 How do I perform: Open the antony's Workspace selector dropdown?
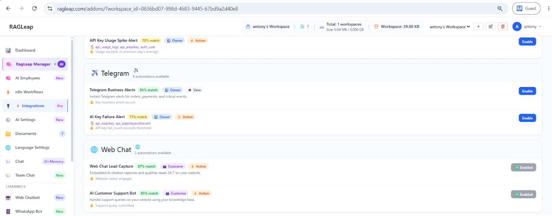[450, 26]
